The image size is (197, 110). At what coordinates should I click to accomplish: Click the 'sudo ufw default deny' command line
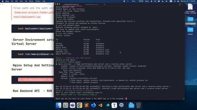click(68, 25)
